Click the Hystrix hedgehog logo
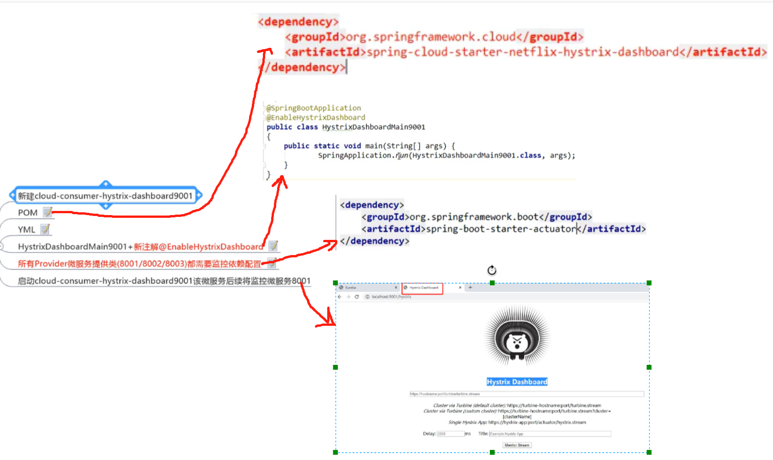This screenshot has height=460, width=773. coord(517,337)
